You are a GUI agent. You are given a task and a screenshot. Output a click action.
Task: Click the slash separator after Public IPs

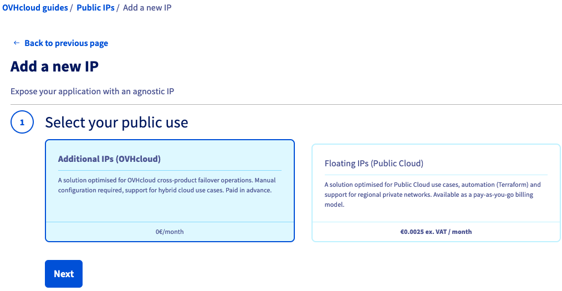coord(119,8)
